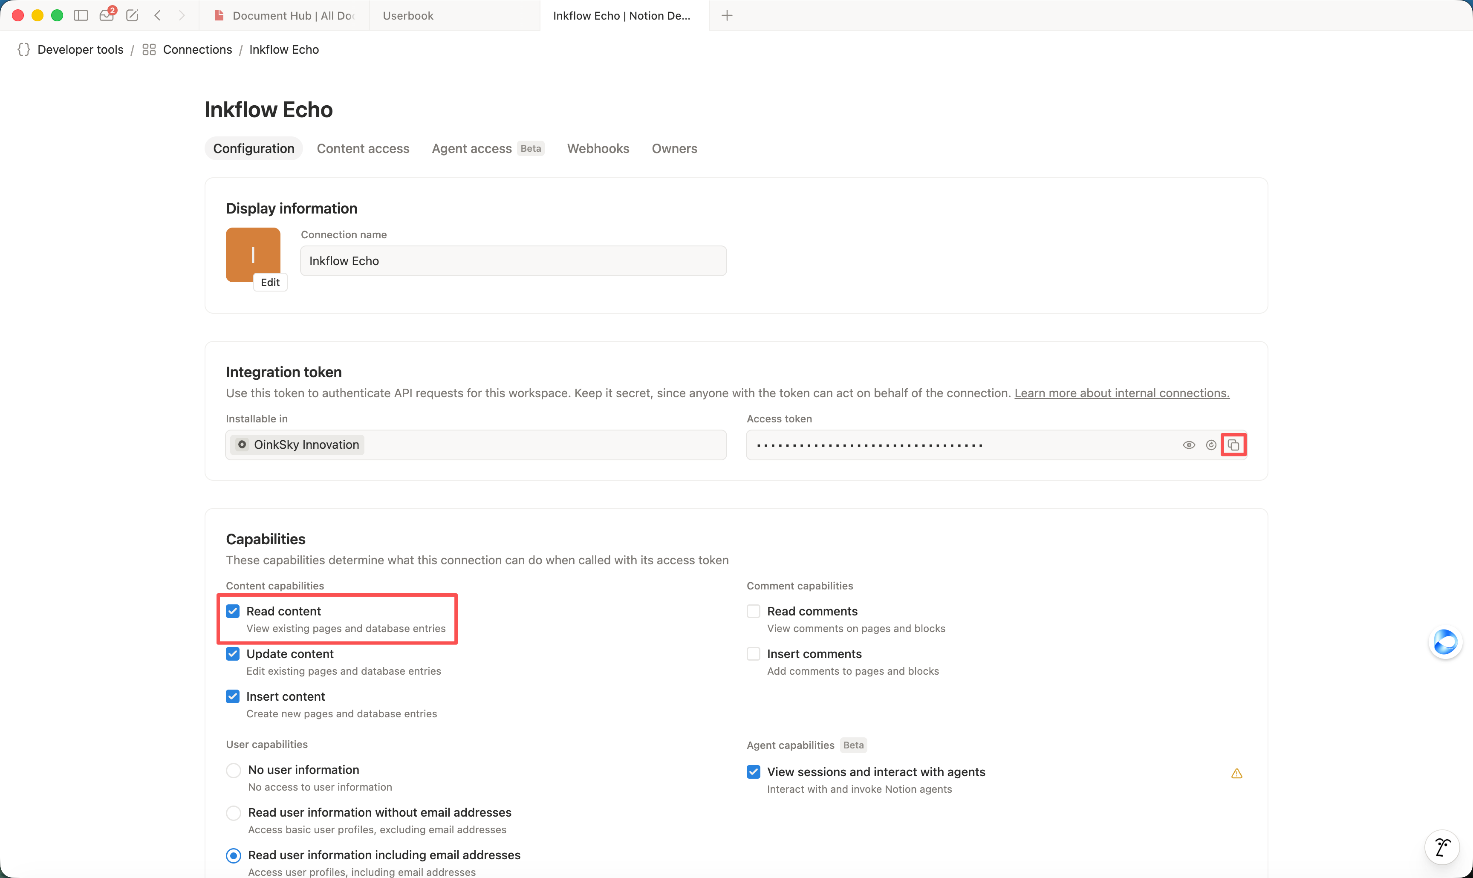Switch to the Content access tab

tap(363, 148)
